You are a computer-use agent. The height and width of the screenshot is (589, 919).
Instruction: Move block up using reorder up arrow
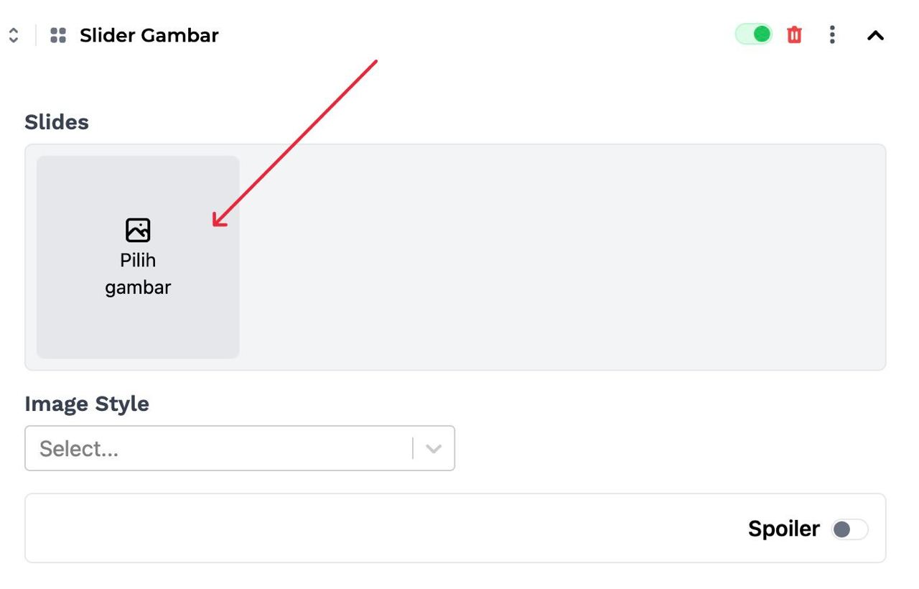[14, 31]
